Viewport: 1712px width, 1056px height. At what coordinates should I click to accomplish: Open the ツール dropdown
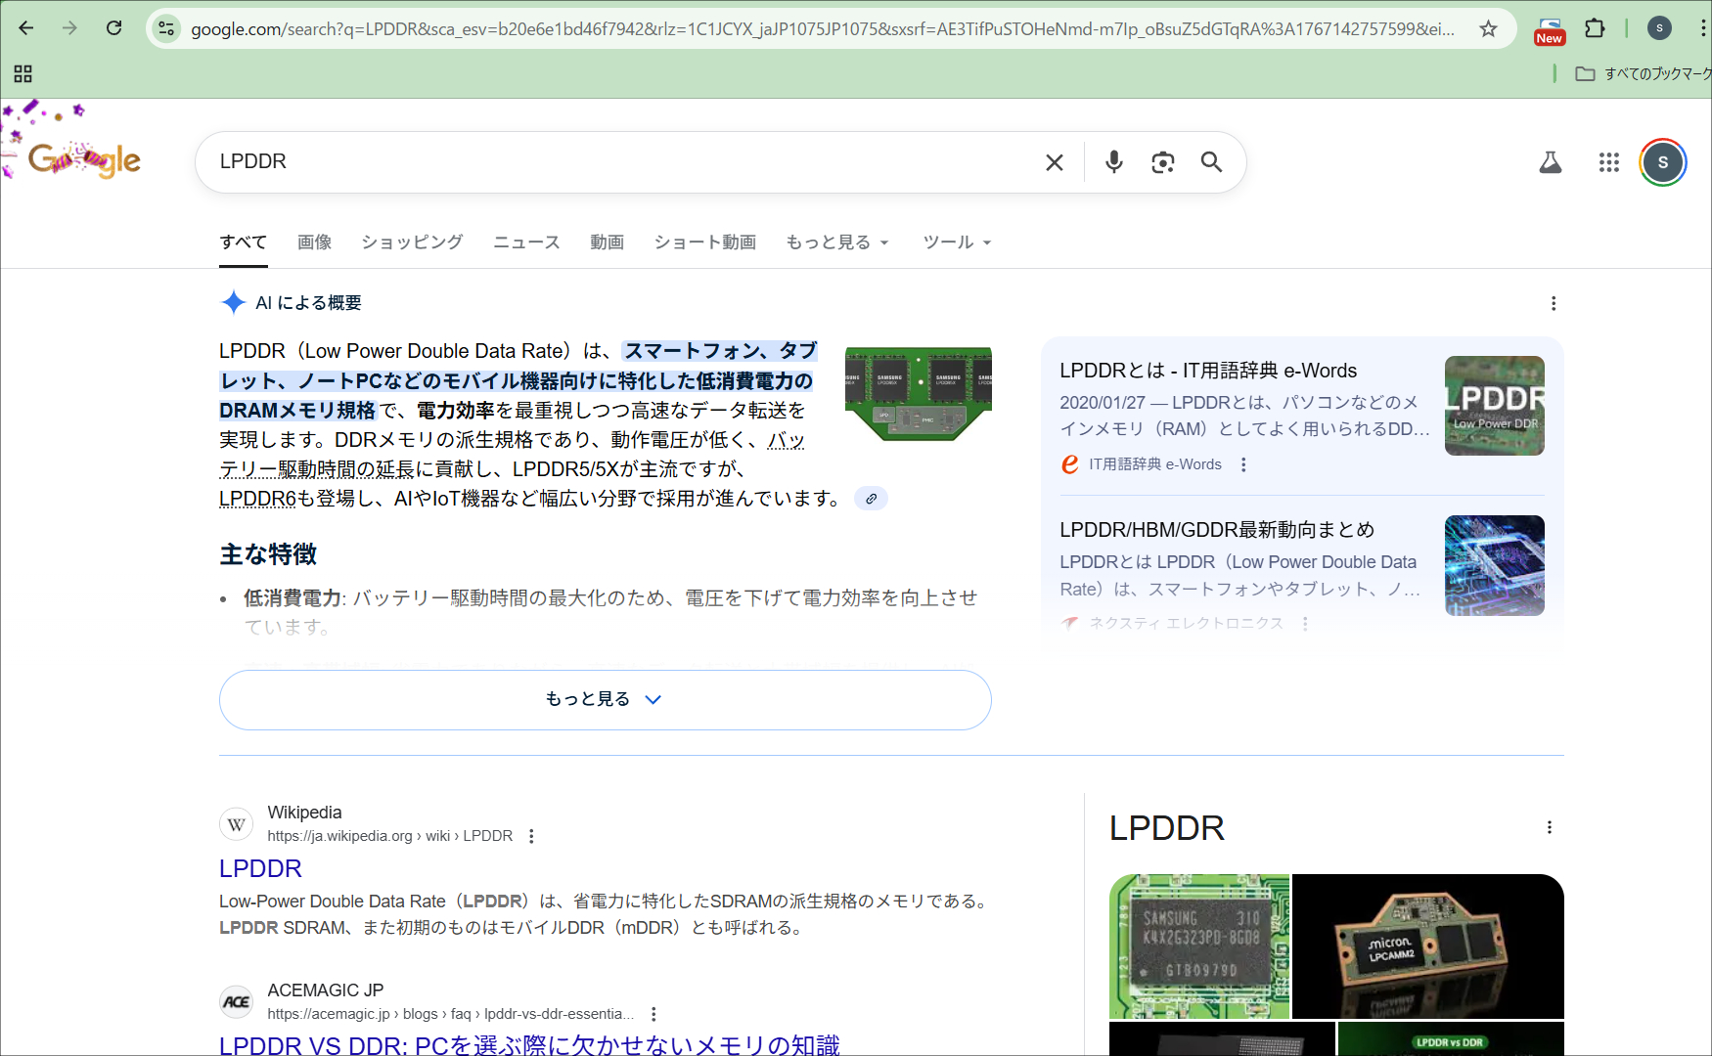pyautogui.click(x=956, y=242)
